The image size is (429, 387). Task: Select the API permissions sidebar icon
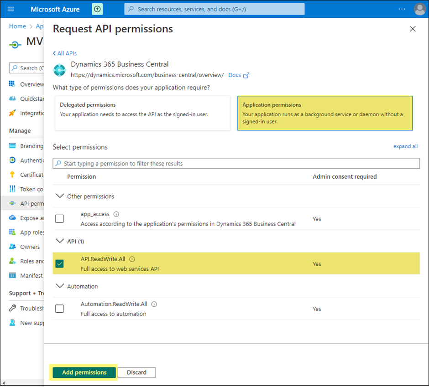12,203
